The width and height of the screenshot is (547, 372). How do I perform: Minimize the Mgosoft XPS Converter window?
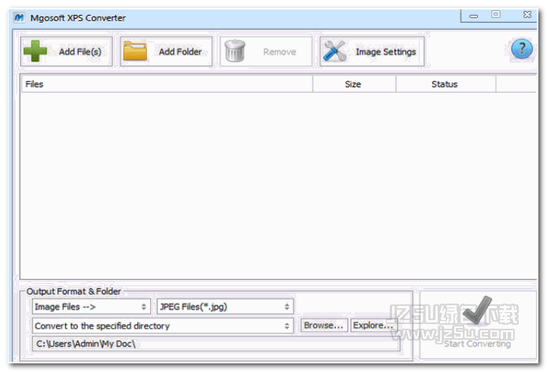[x=473, y=16]
